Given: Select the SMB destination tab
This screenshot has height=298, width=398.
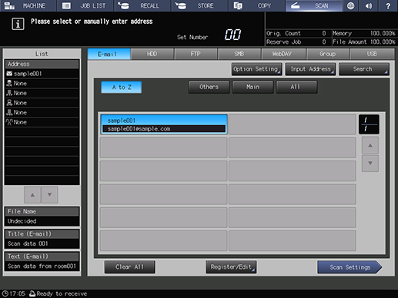Looking at the screenshot, I should click(239, 54).
